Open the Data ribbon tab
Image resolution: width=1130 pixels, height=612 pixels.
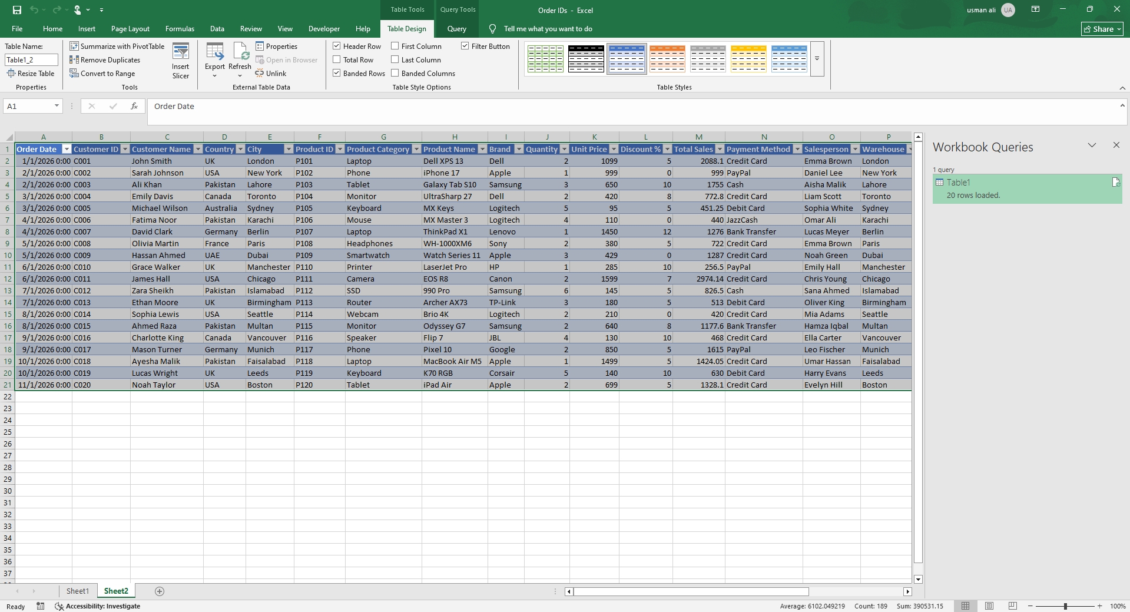pos(217,29)
